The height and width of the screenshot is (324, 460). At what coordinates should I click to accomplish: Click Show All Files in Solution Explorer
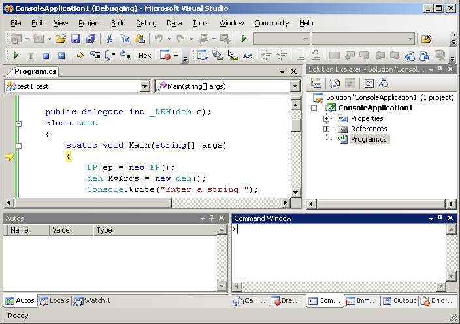click(x=335, y=83)
